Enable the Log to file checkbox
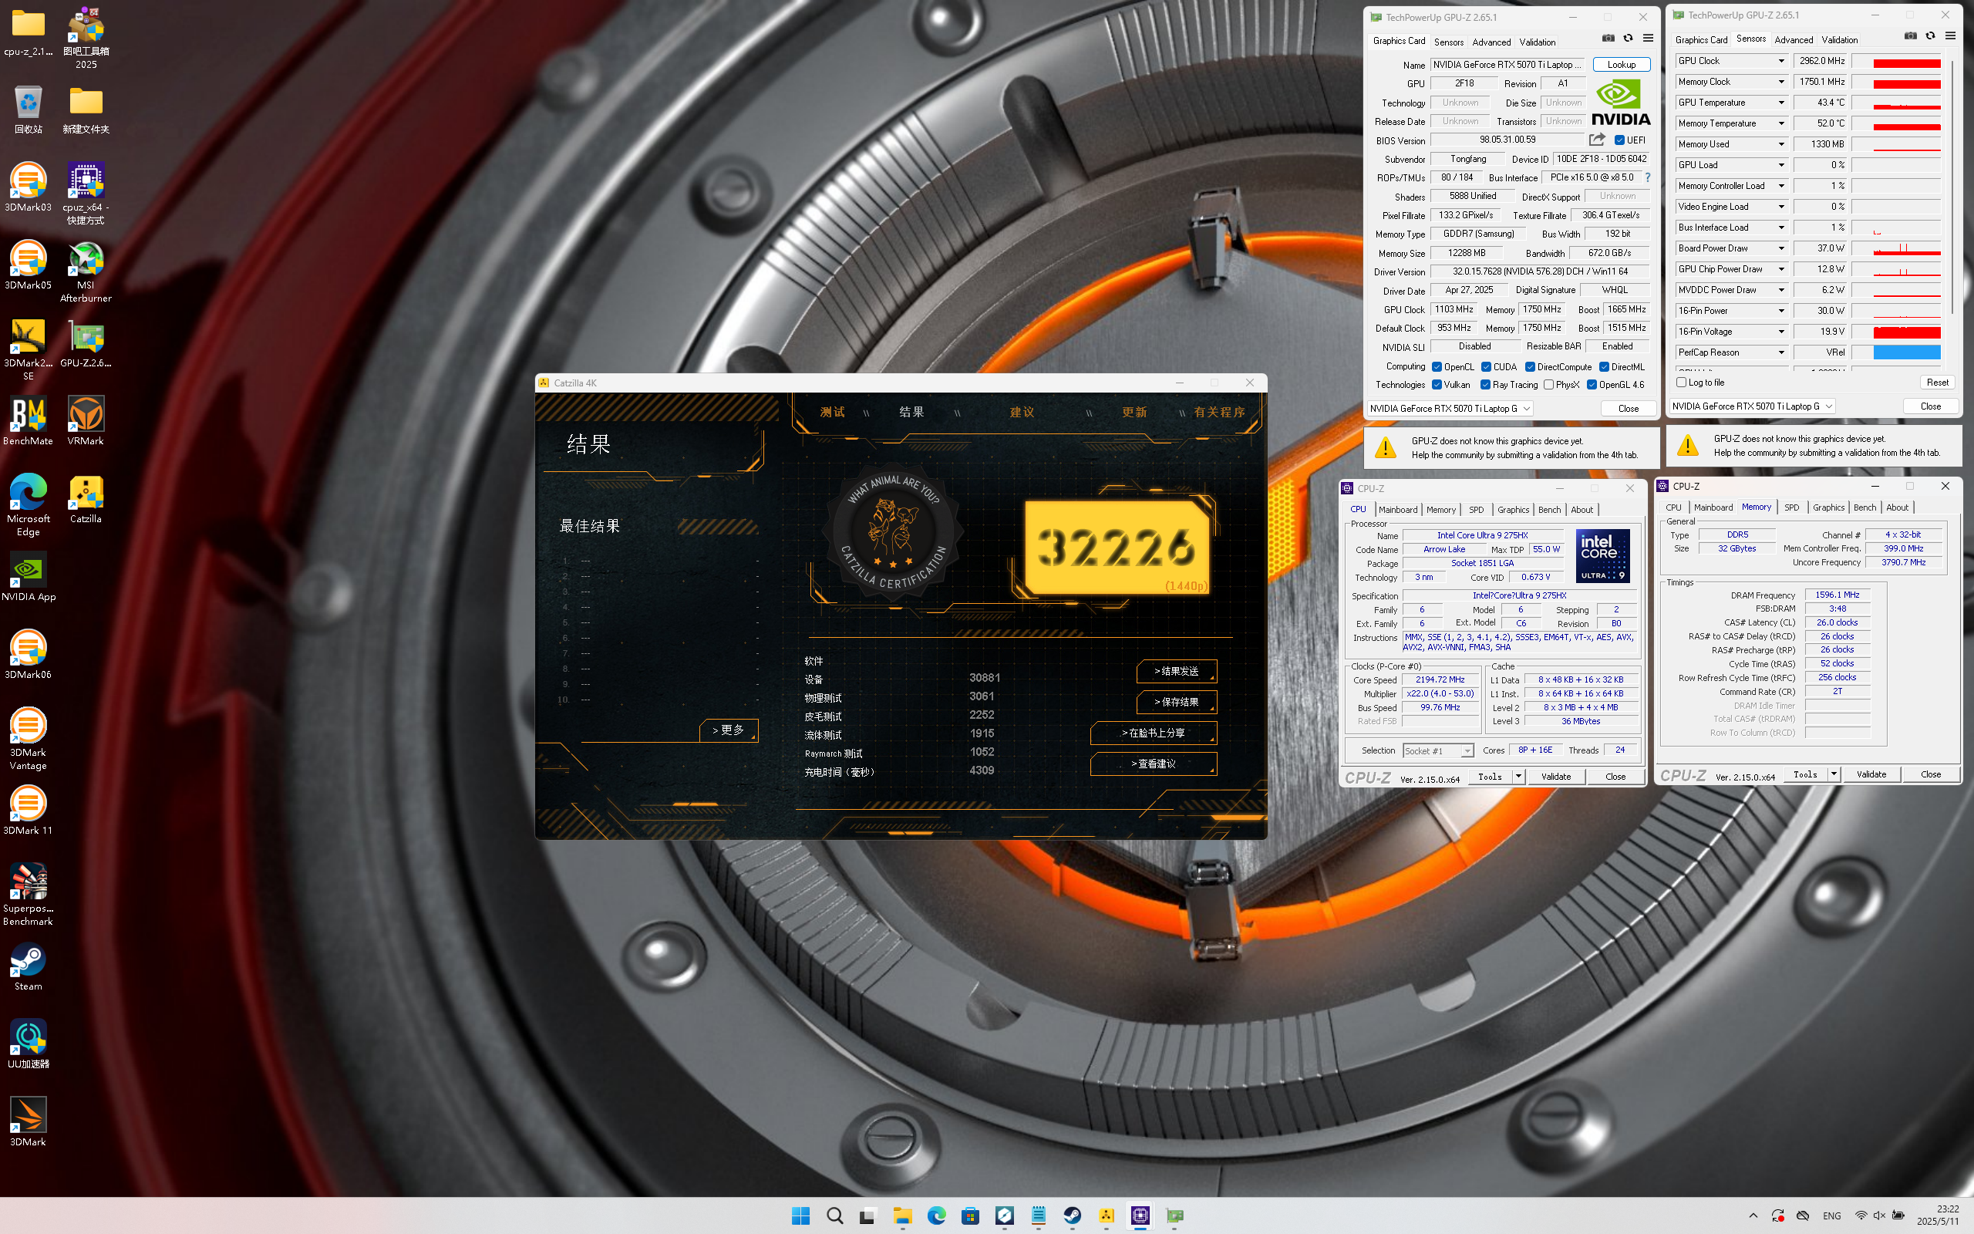 click(x=1681, y=383)
